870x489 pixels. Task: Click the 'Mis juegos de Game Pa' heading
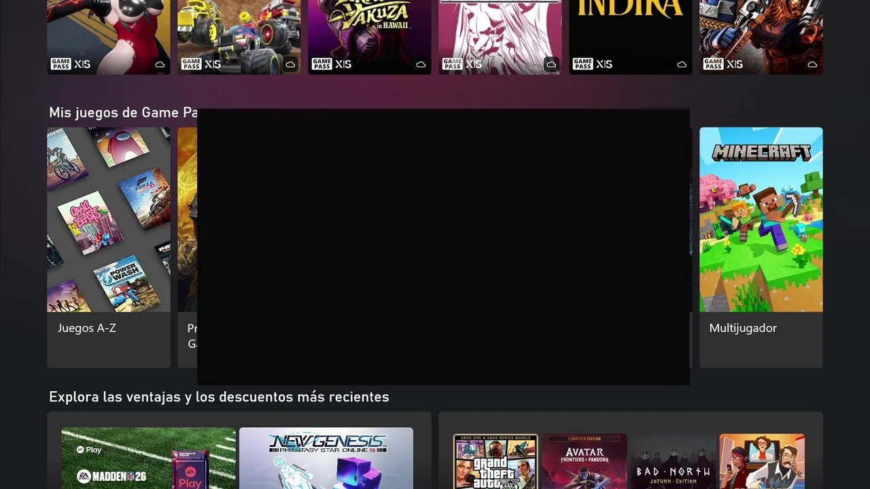coord(123,113)
